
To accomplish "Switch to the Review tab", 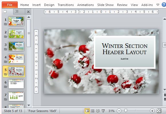I will (x=122, y=5).
